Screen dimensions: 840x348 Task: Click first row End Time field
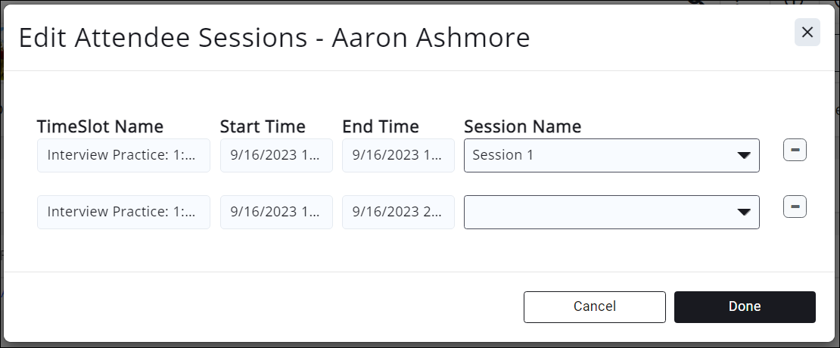point(398,155)
